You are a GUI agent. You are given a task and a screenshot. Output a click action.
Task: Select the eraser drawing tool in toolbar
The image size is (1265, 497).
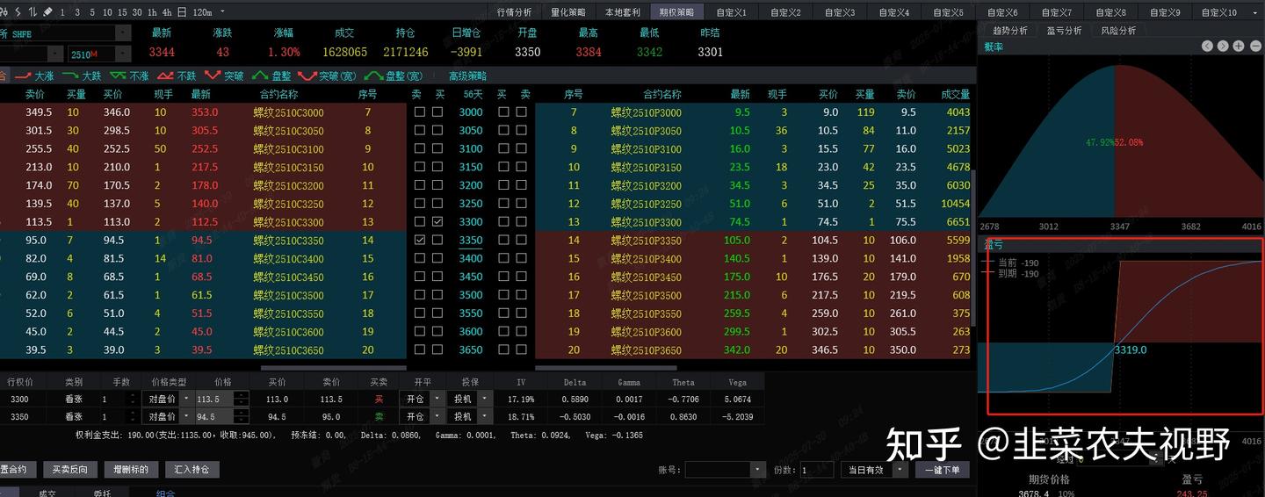click(47, 12)
